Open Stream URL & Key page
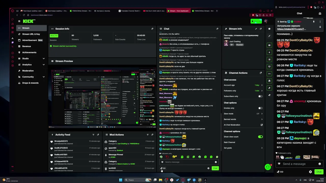The image size is (326, 183). click(32, 34)
